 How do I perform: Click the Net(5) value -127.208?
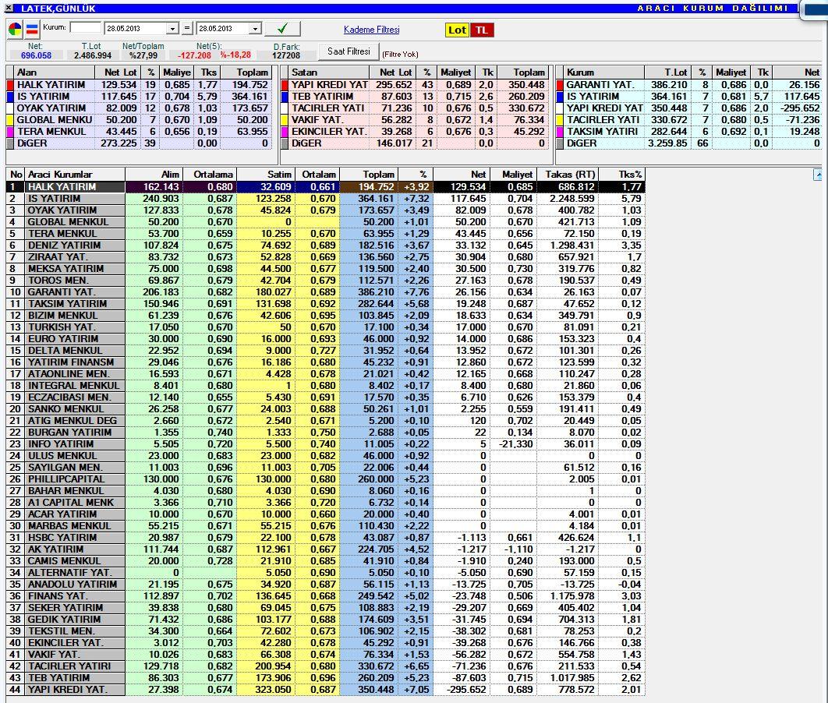click(194, 55)
